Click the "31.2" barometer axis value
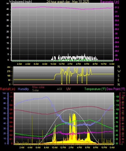The image size is (126, 151). pyautogui.click(x=117, y=7)
